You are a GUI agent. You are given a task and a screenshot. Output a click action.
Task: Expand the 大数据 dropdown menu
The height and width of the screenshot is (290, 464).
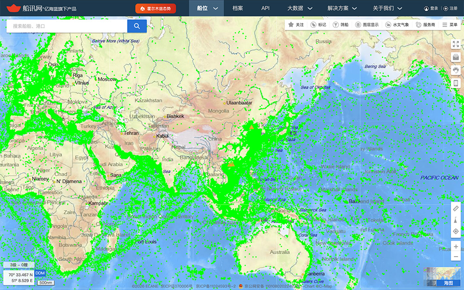(x=299, y=8)
